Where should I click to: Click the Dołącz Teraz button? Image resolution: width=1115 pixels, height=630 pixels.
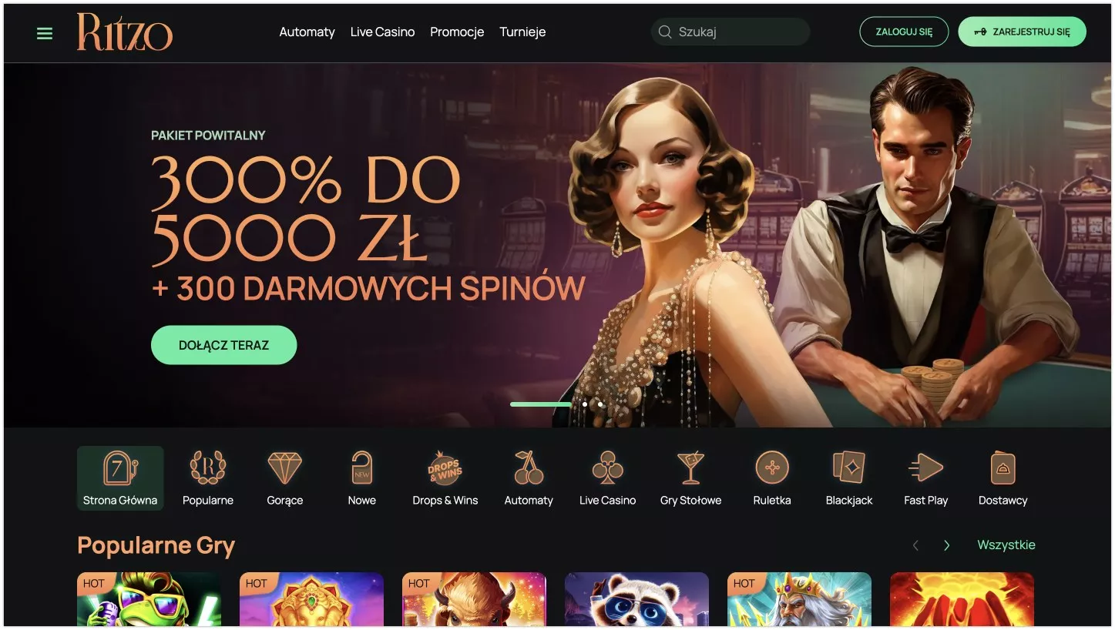(223, 345)
